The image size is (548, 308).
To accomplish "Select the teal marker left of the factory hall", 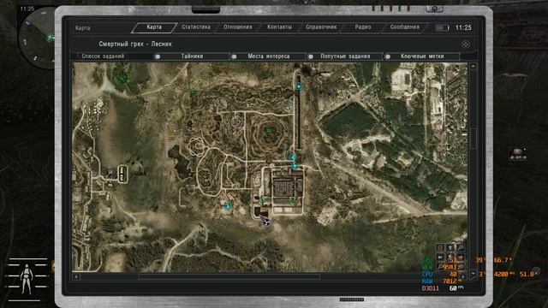I will coord(263,201).
